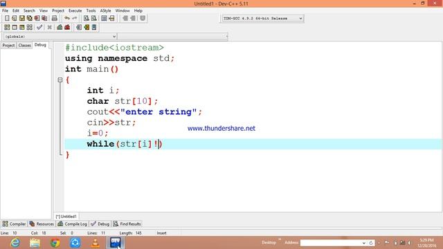Viewport: 443px width, 249px height.
Task: Click the taskbar Address input field
Action: click(331, 243)
